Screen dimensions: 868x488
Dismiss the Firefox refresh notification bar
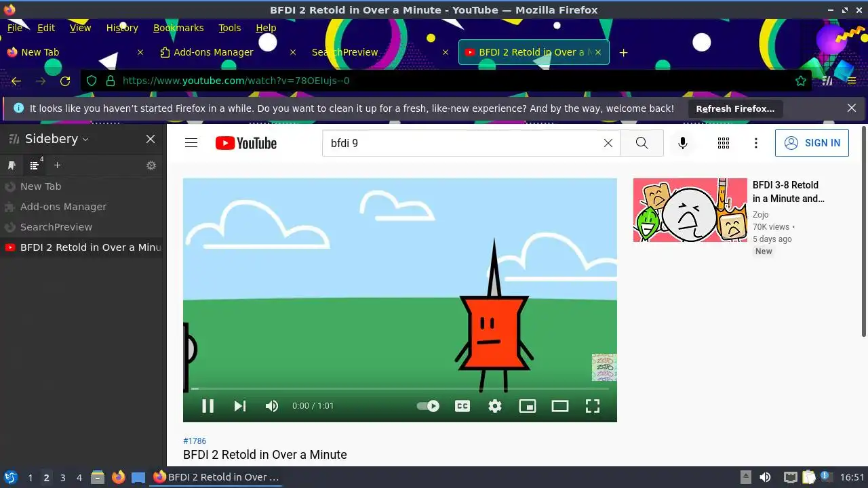coord(852,108)
